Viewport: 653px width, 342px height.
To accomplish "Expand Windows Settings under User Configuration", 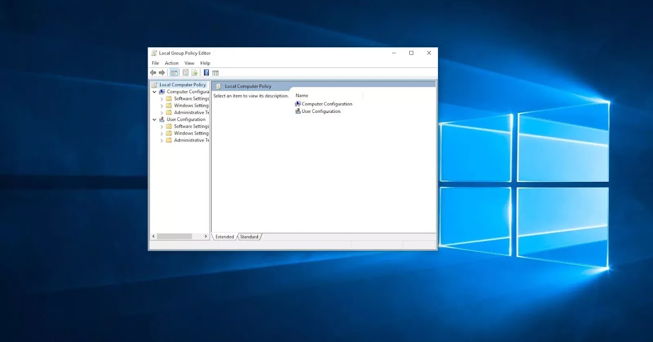I will pos(162,133).
